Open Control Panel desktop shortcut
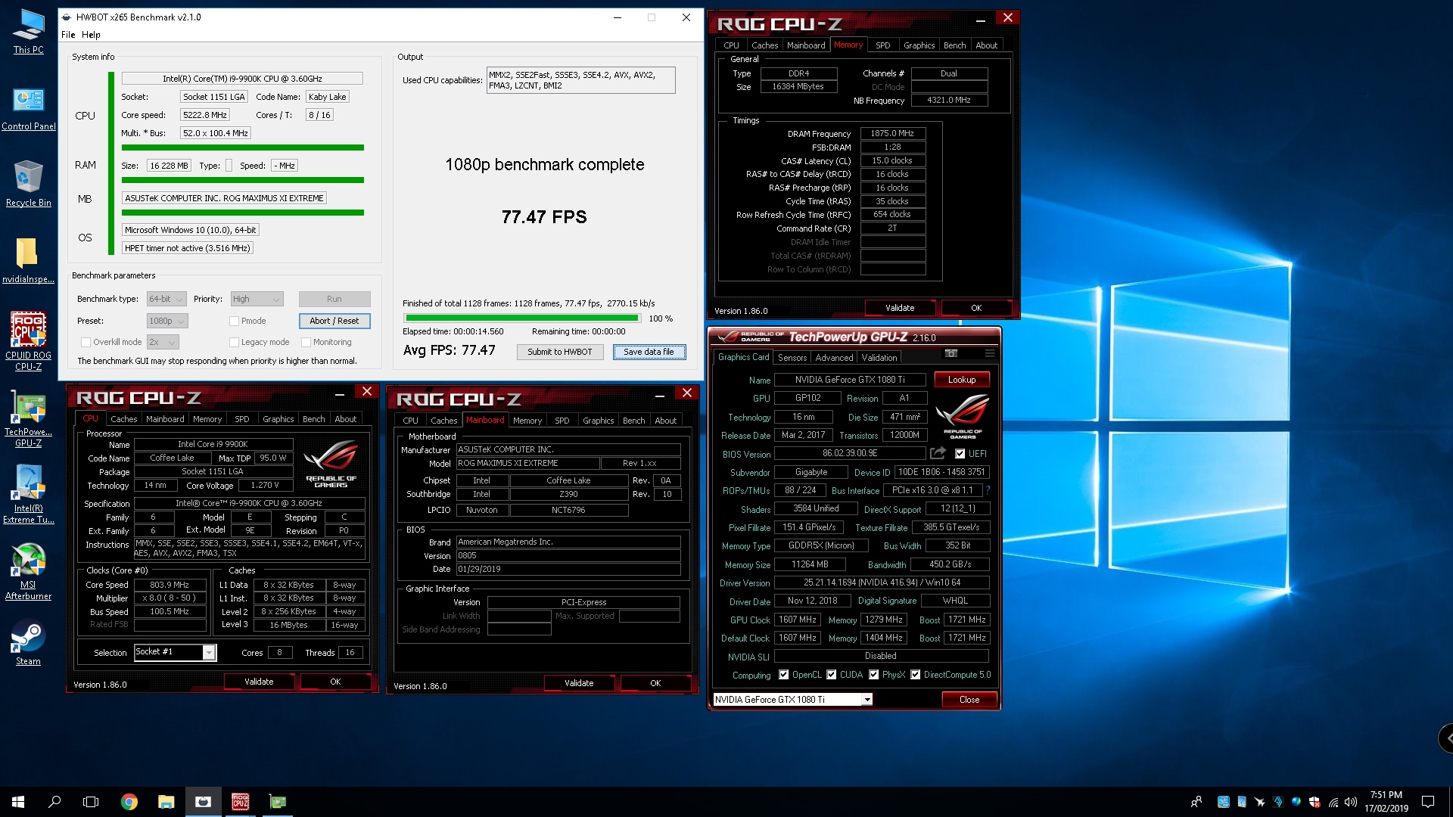 tap(28, 108)
